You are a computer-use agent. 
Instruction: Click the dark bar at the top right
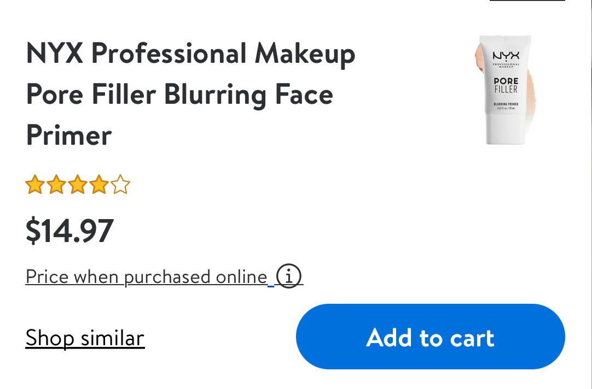click(527, 1)
